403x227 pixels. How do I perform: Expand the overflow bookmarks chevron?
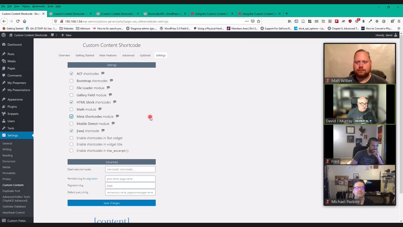398,29
